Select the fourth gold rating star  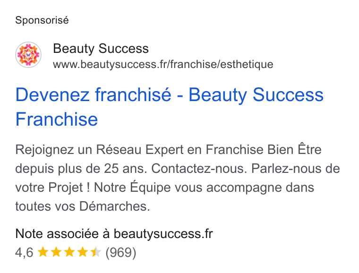(x=82, y=252)
